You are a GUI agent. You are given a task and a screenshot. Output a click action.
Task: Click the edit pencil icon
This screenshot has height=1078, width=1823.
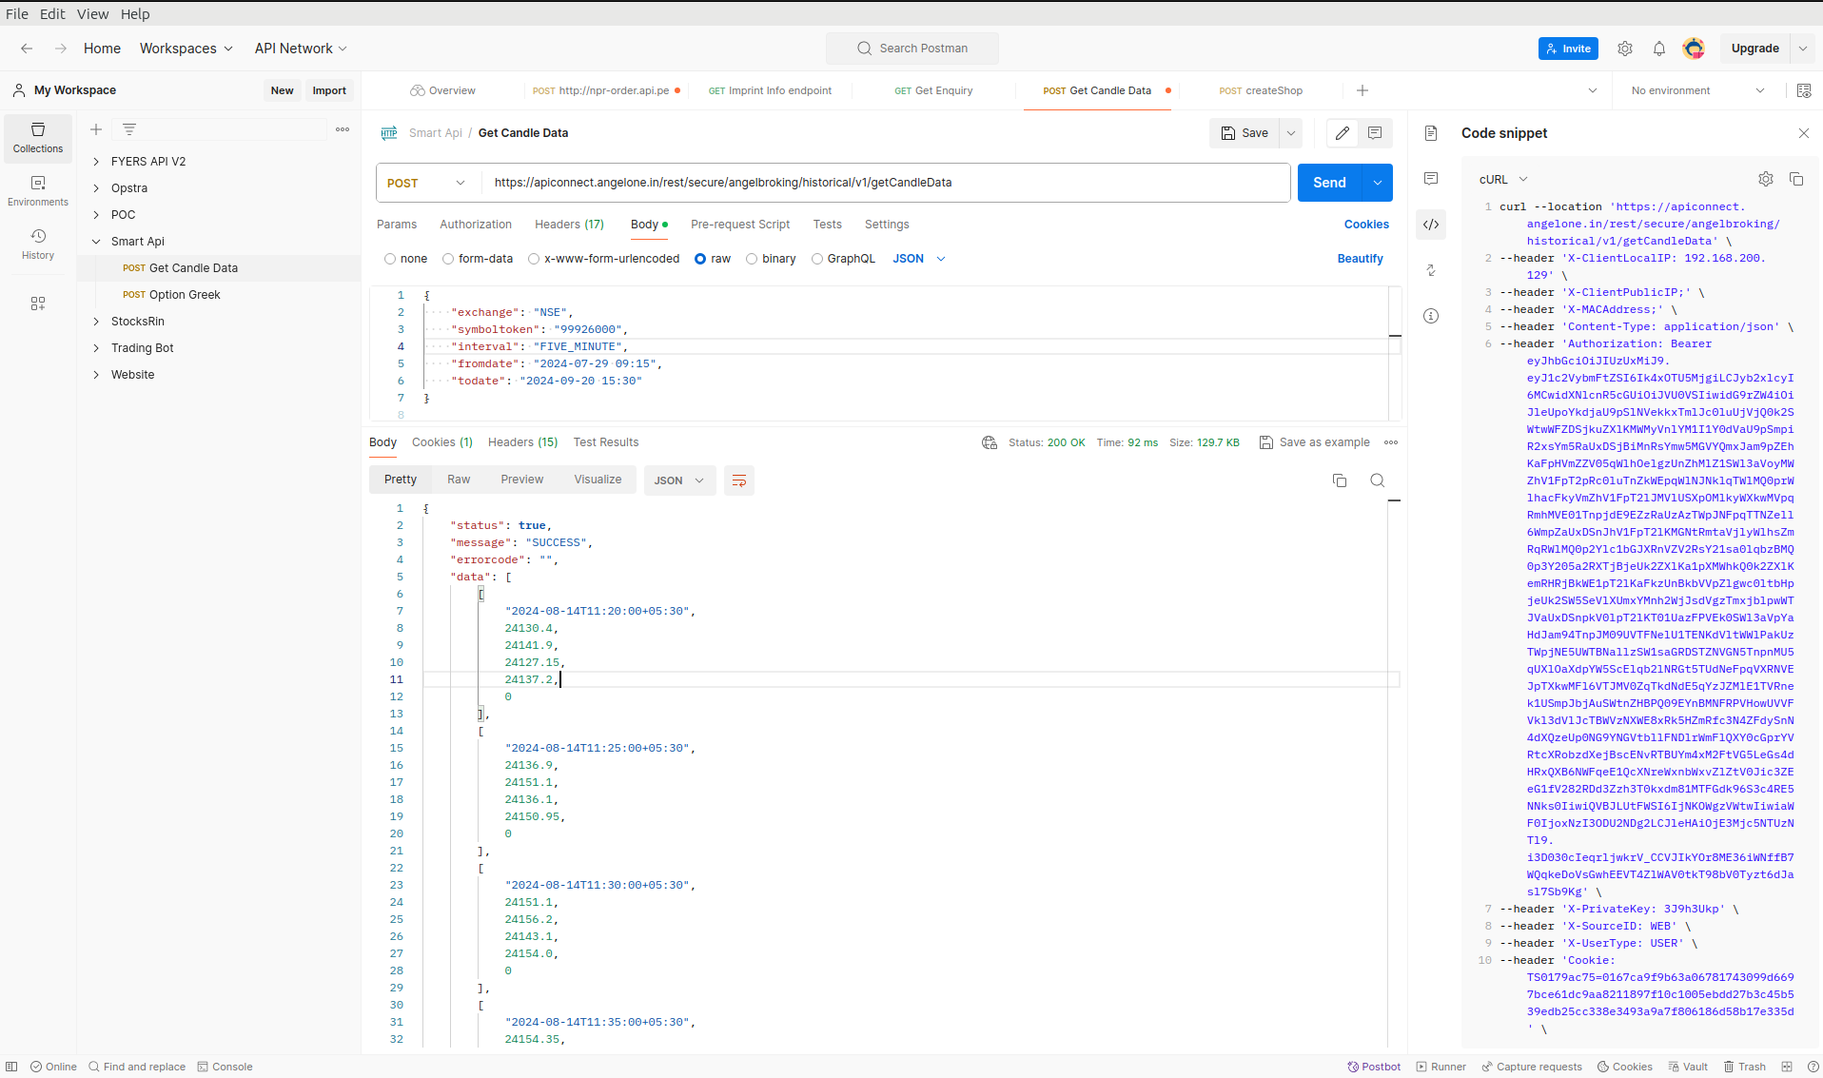1343,133
